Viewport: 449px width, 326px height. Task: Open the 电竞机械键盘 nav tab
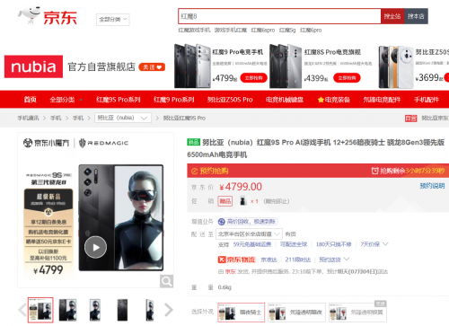(285, 100)
